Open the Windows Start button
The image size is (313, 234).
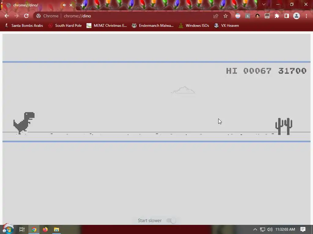tap(8, 229)
